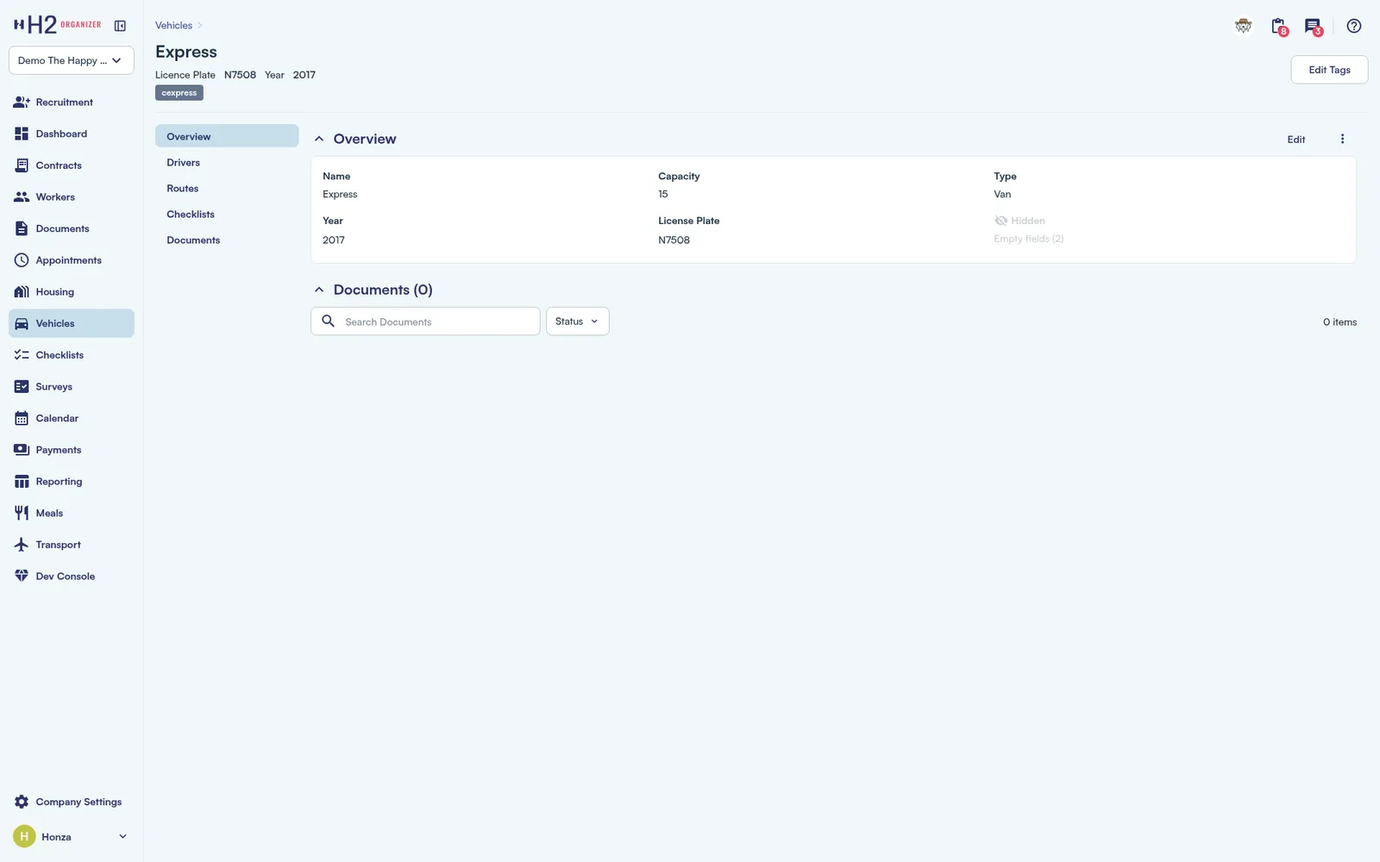1380x862 pixels.
Task: Click the cexpress tag
Action: click(179, 93)
